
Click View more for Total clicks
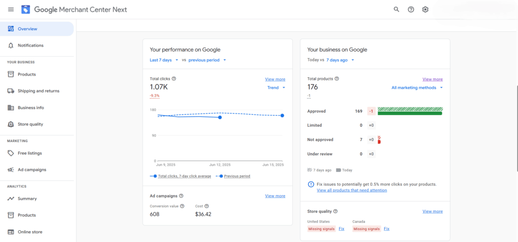tap(275, 79)
